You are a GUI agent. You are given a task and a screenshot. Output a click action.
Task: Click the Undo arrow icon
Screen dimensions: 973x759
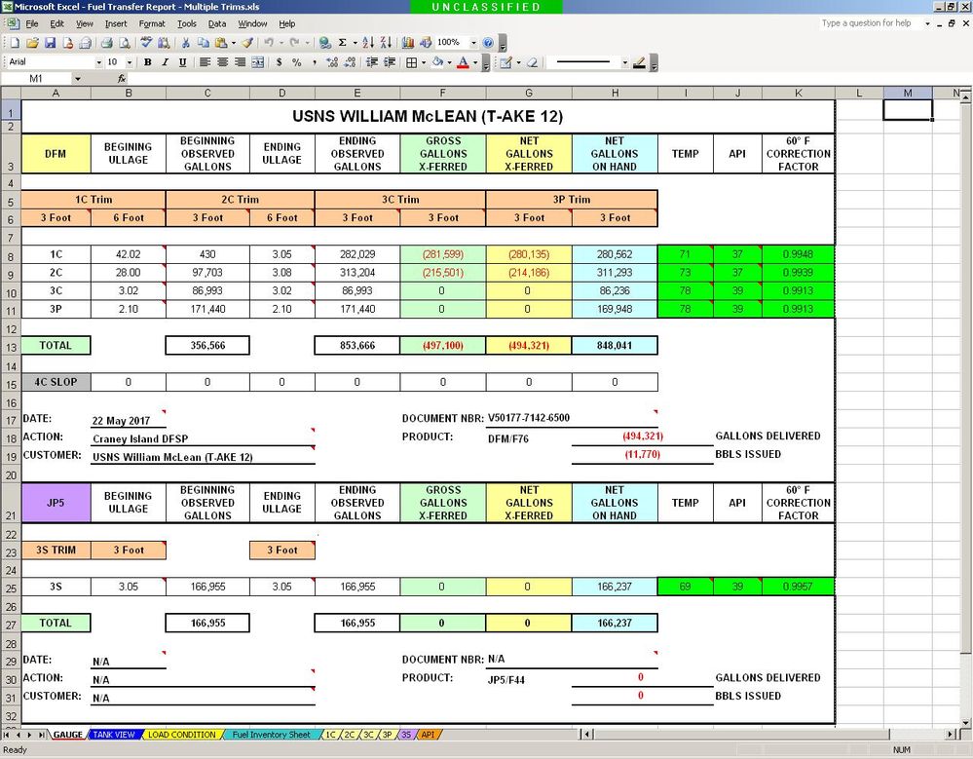point(269,43)
